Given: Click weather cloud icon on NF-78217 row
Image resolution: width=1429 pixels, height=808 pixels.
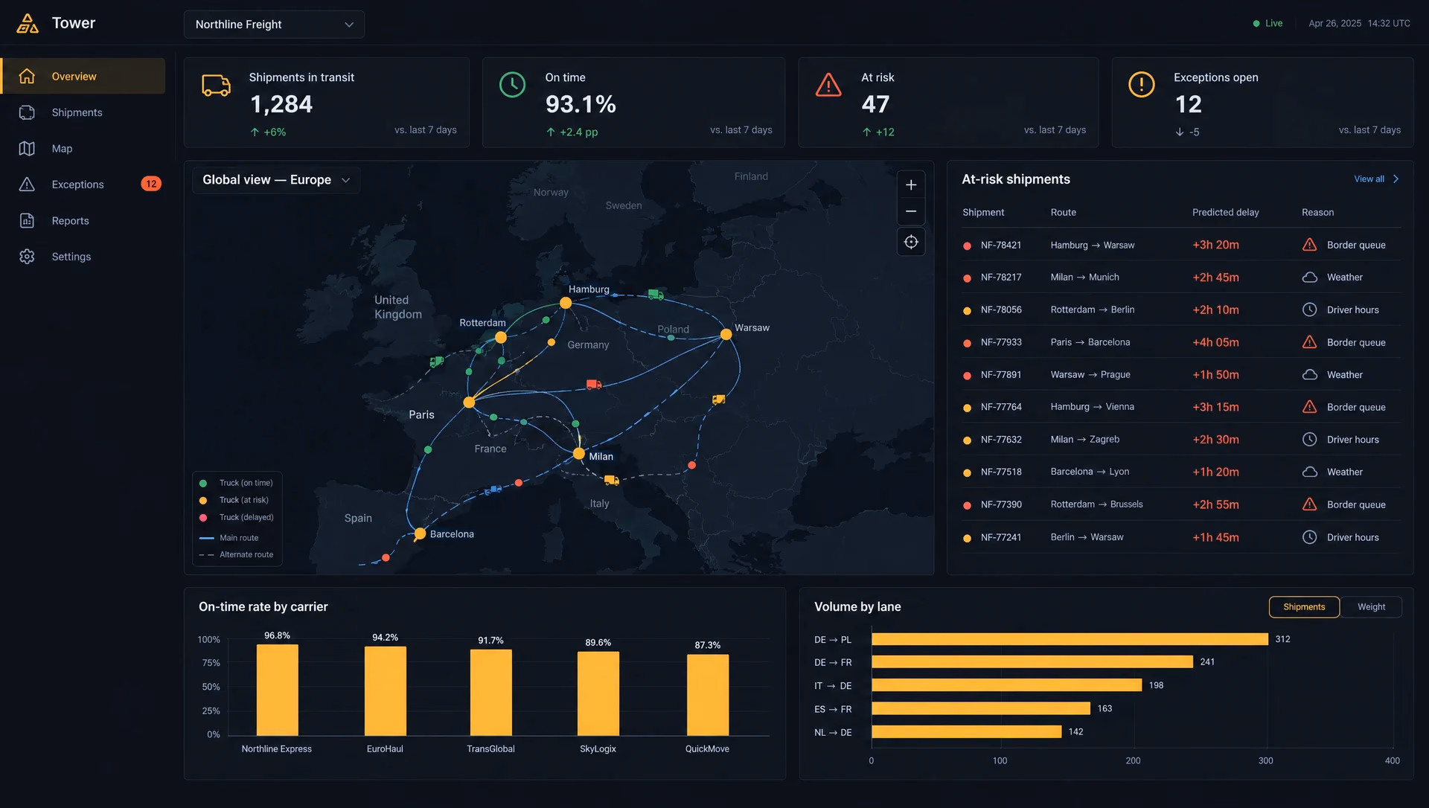Looking at the screenshot, I should [1309, 278].
